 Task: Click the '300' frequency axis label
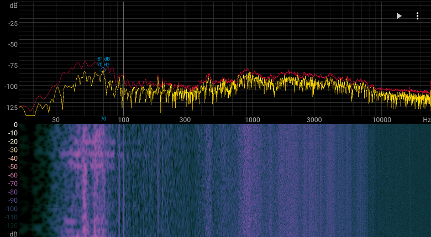point(185,119)
